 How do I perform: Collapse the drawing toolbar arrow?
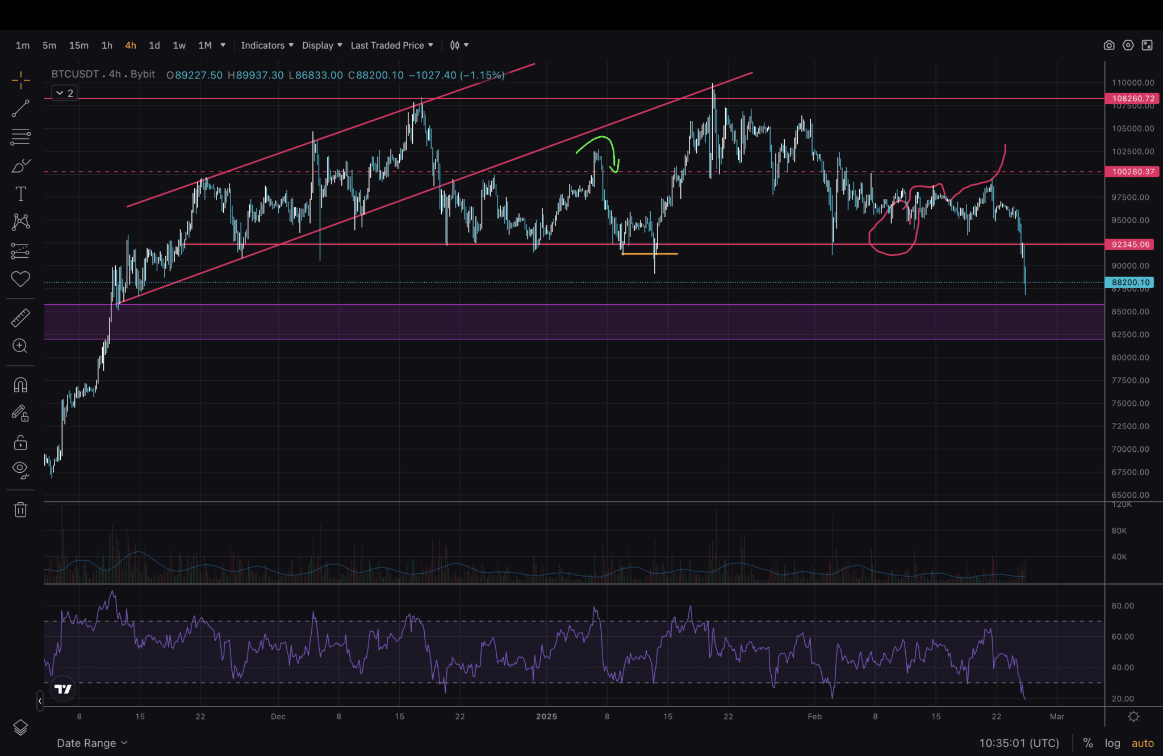click(40, 702)
